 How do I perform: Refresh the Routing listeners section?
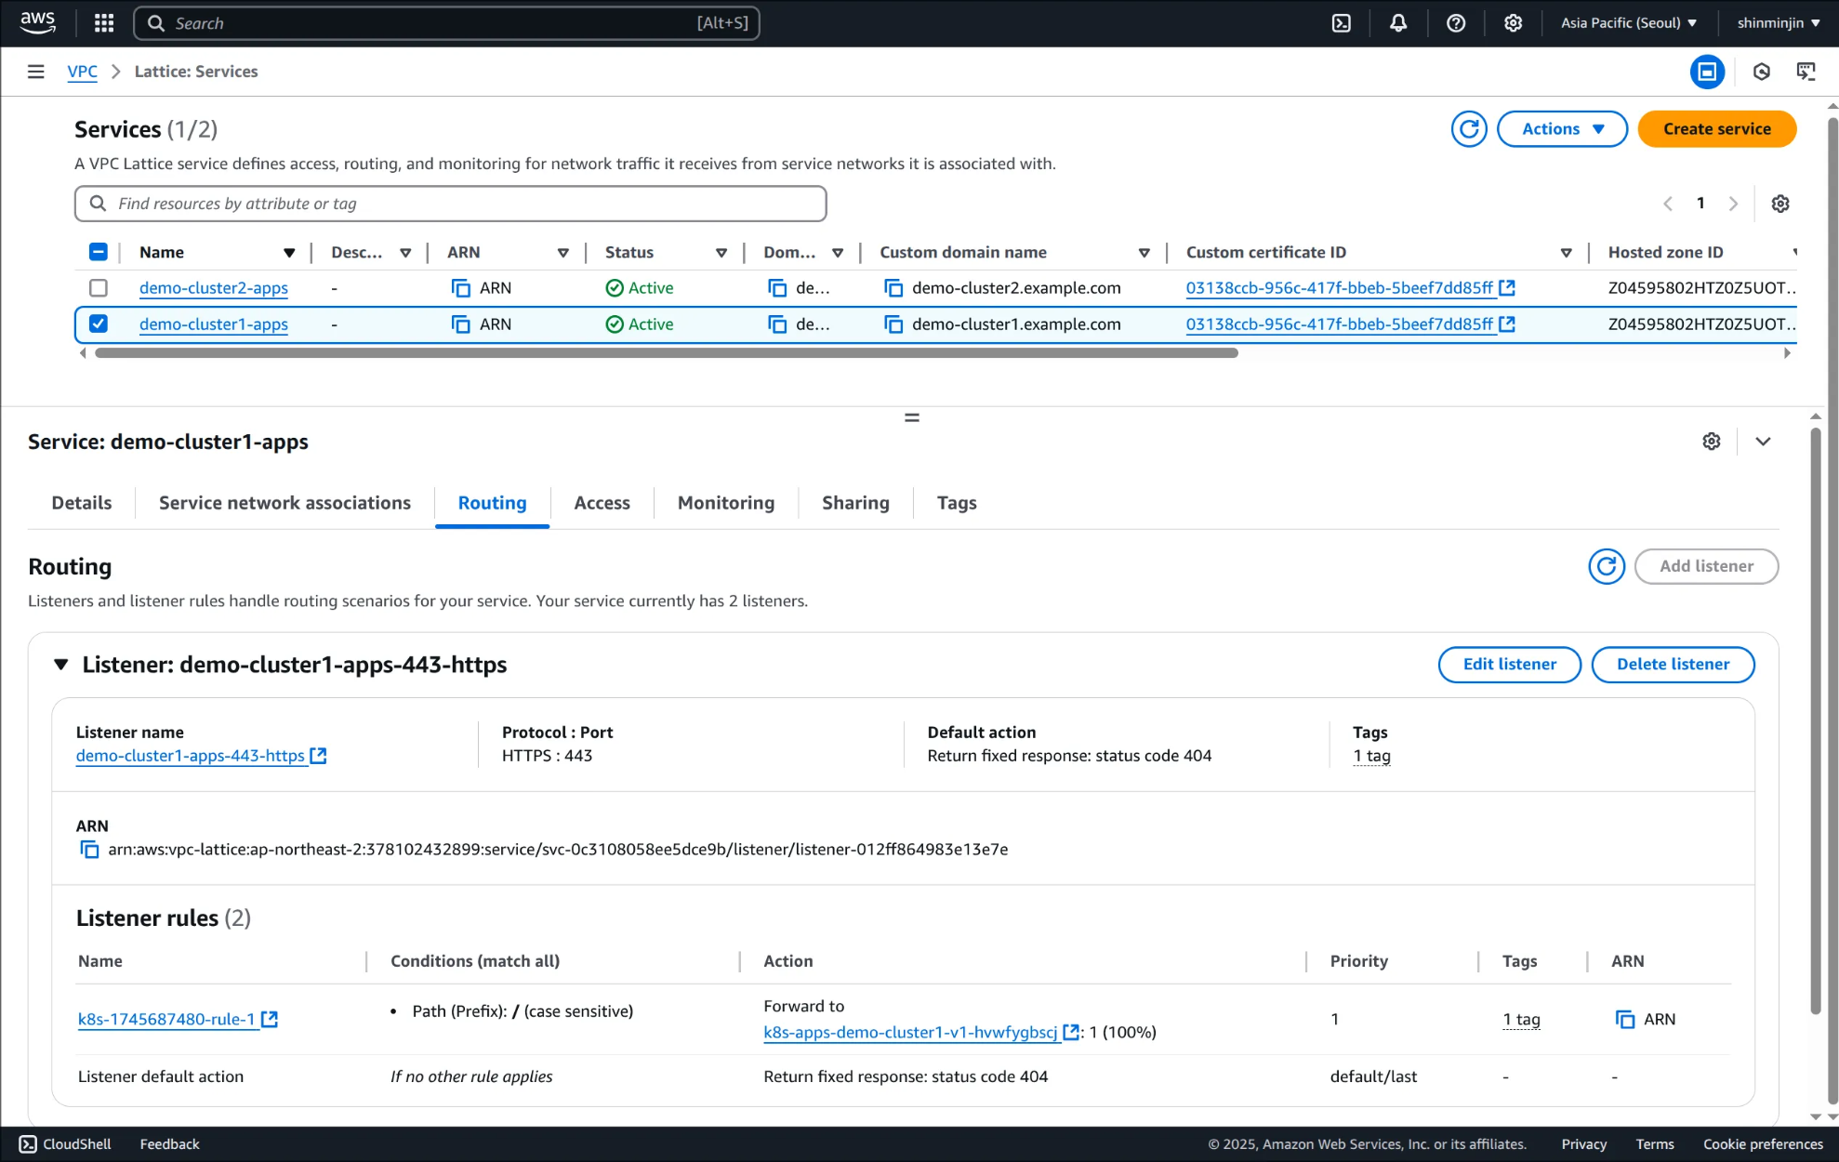pyautogui.click(x=1607, y=566)
